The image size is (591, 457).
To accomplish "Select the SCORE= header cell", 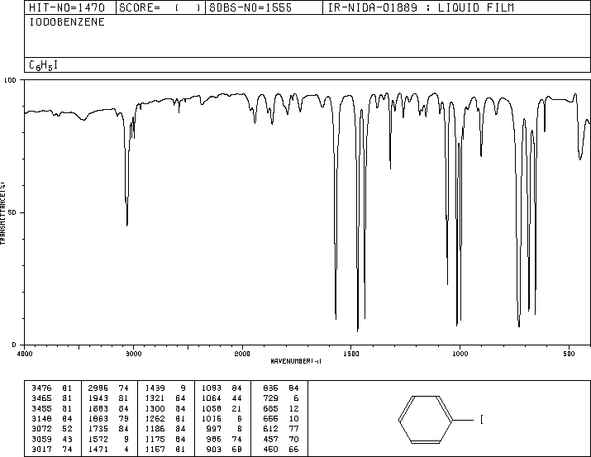I will 160,7.
